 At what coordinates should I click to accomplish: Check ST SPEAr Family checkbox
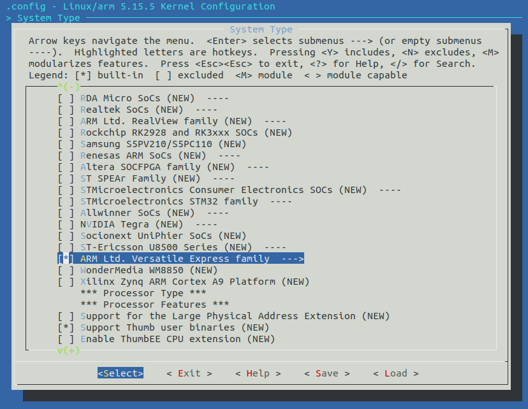(66, 178)
